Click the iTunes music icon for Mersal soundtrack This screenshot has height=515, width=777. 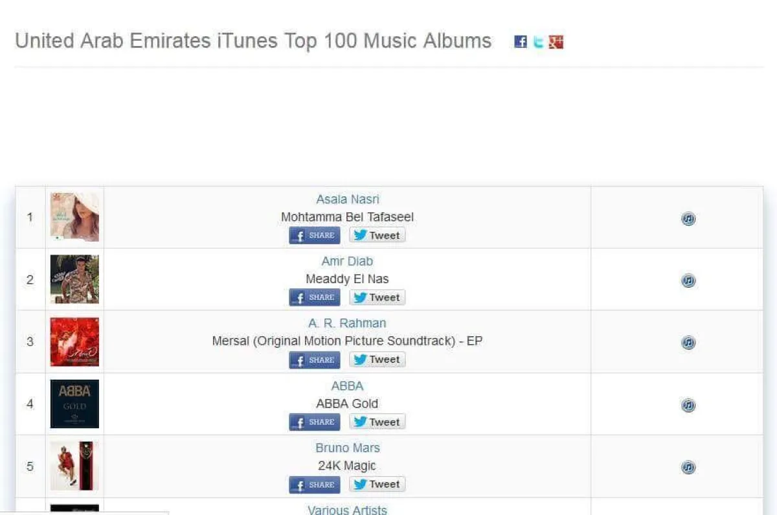click(x=688, y=343)
